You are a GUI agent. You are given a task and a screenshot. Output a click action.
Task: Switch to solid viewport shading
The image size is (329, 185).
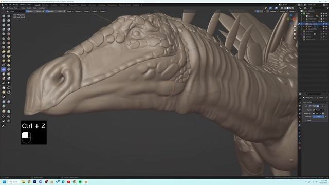[288, 8]
